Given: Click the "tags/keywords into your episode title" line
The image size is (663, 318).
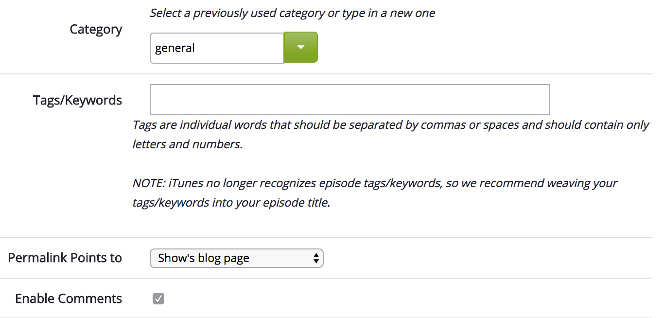Looking at the screenshot, I should (231, 203).
